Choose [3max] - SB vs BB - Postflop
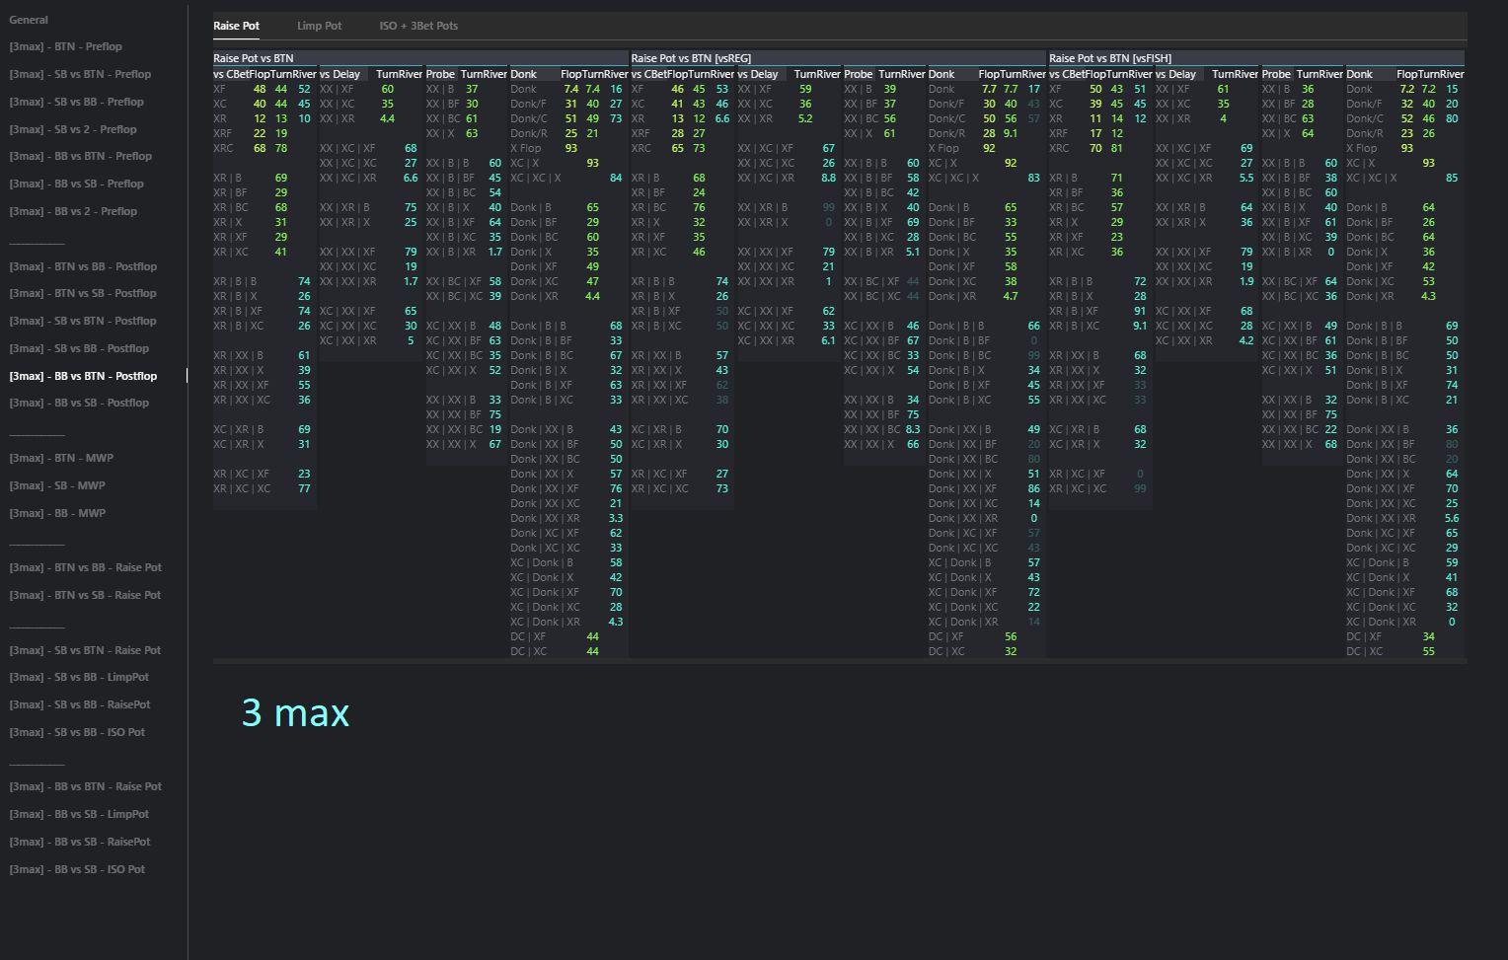The height and width of the screenshot is (960, 1508). point(79,348)
